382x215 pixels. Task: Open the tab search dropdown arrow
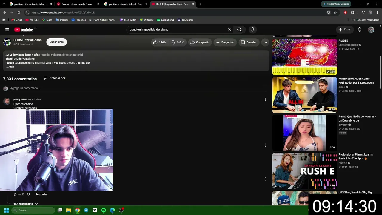tap(3, 4)
